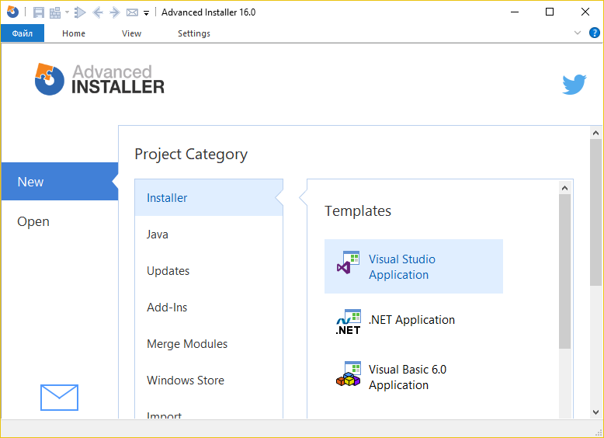
Task: Select the Java project category
Action: tap(209, 235)
